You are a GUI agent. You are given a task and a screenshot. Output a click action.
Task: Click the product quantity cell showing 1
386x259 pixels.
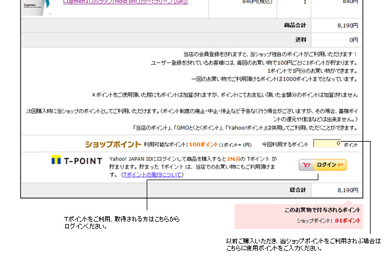click(x=289, y=2)
